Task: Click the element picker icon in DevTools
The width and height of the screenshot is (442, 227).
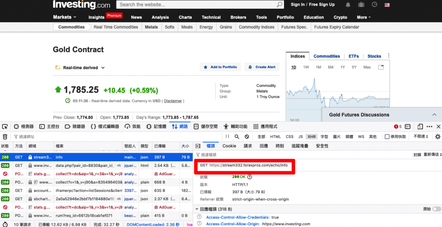Action: coord(5,127)
